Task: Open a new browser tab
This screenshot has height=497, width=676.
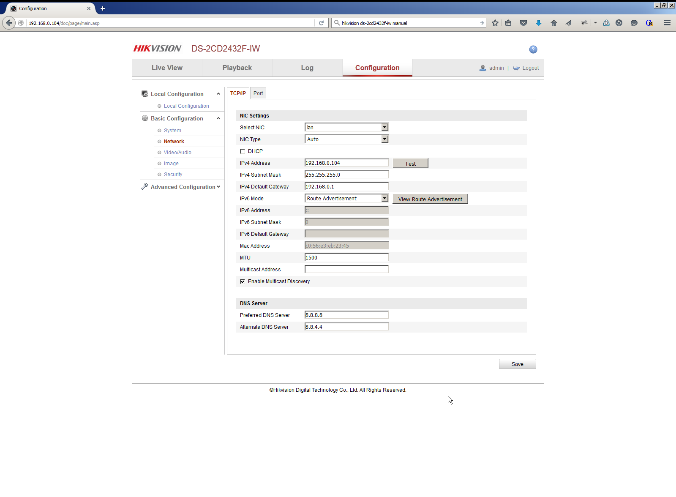Action: point(102,8)
